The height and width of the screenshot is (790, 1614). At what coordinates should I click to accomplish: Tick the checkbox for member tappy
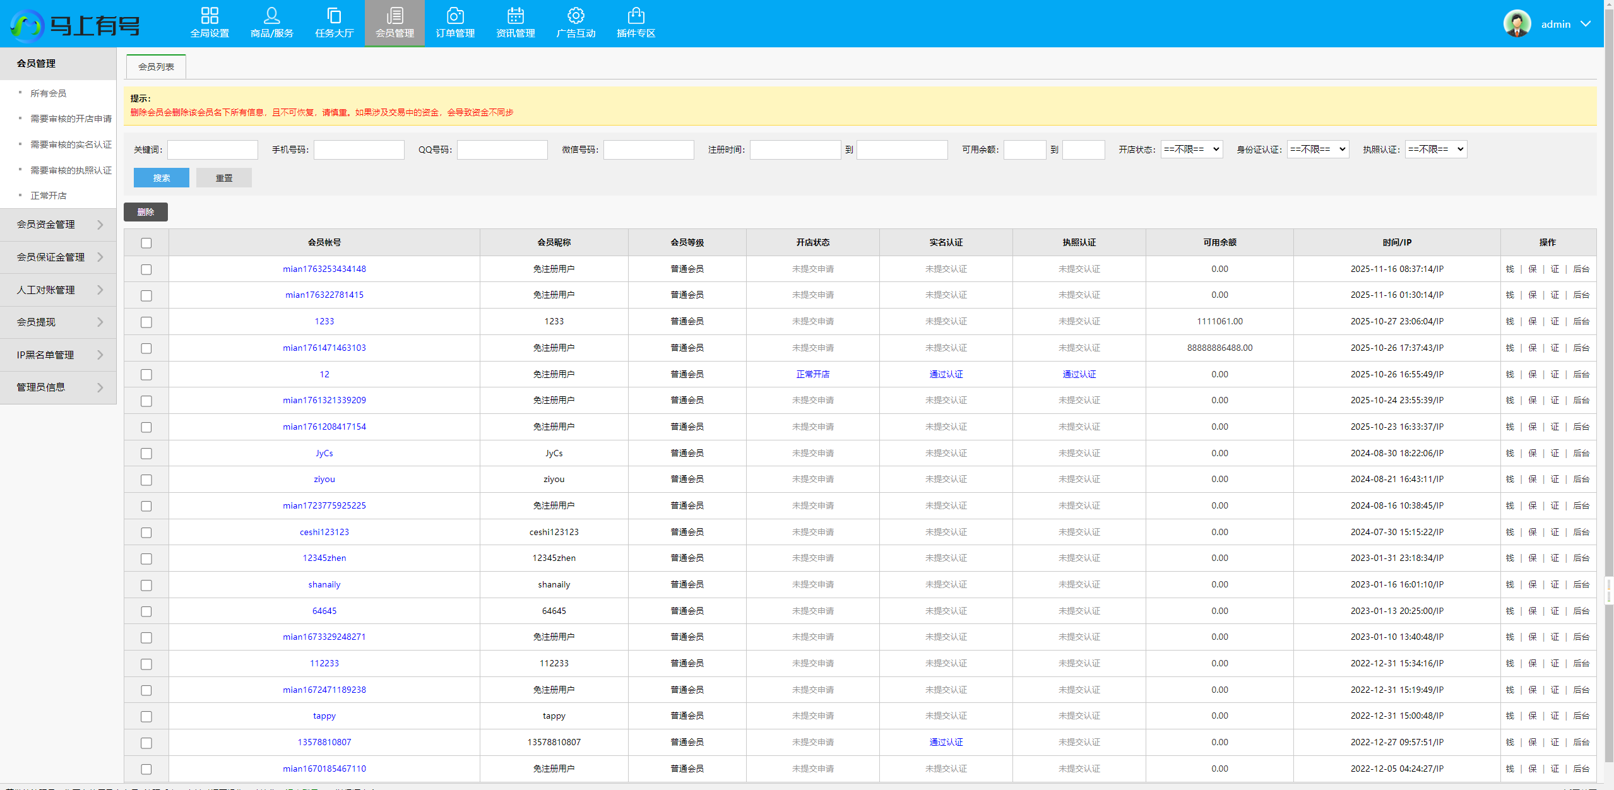point(146,717)
